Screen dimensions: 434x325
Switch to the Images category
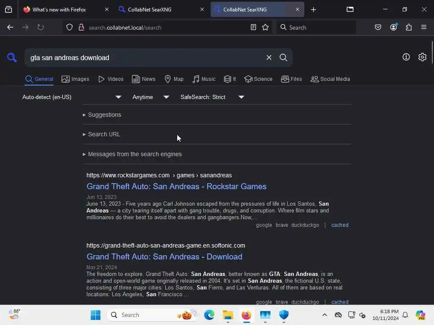[x=75, y=79]
